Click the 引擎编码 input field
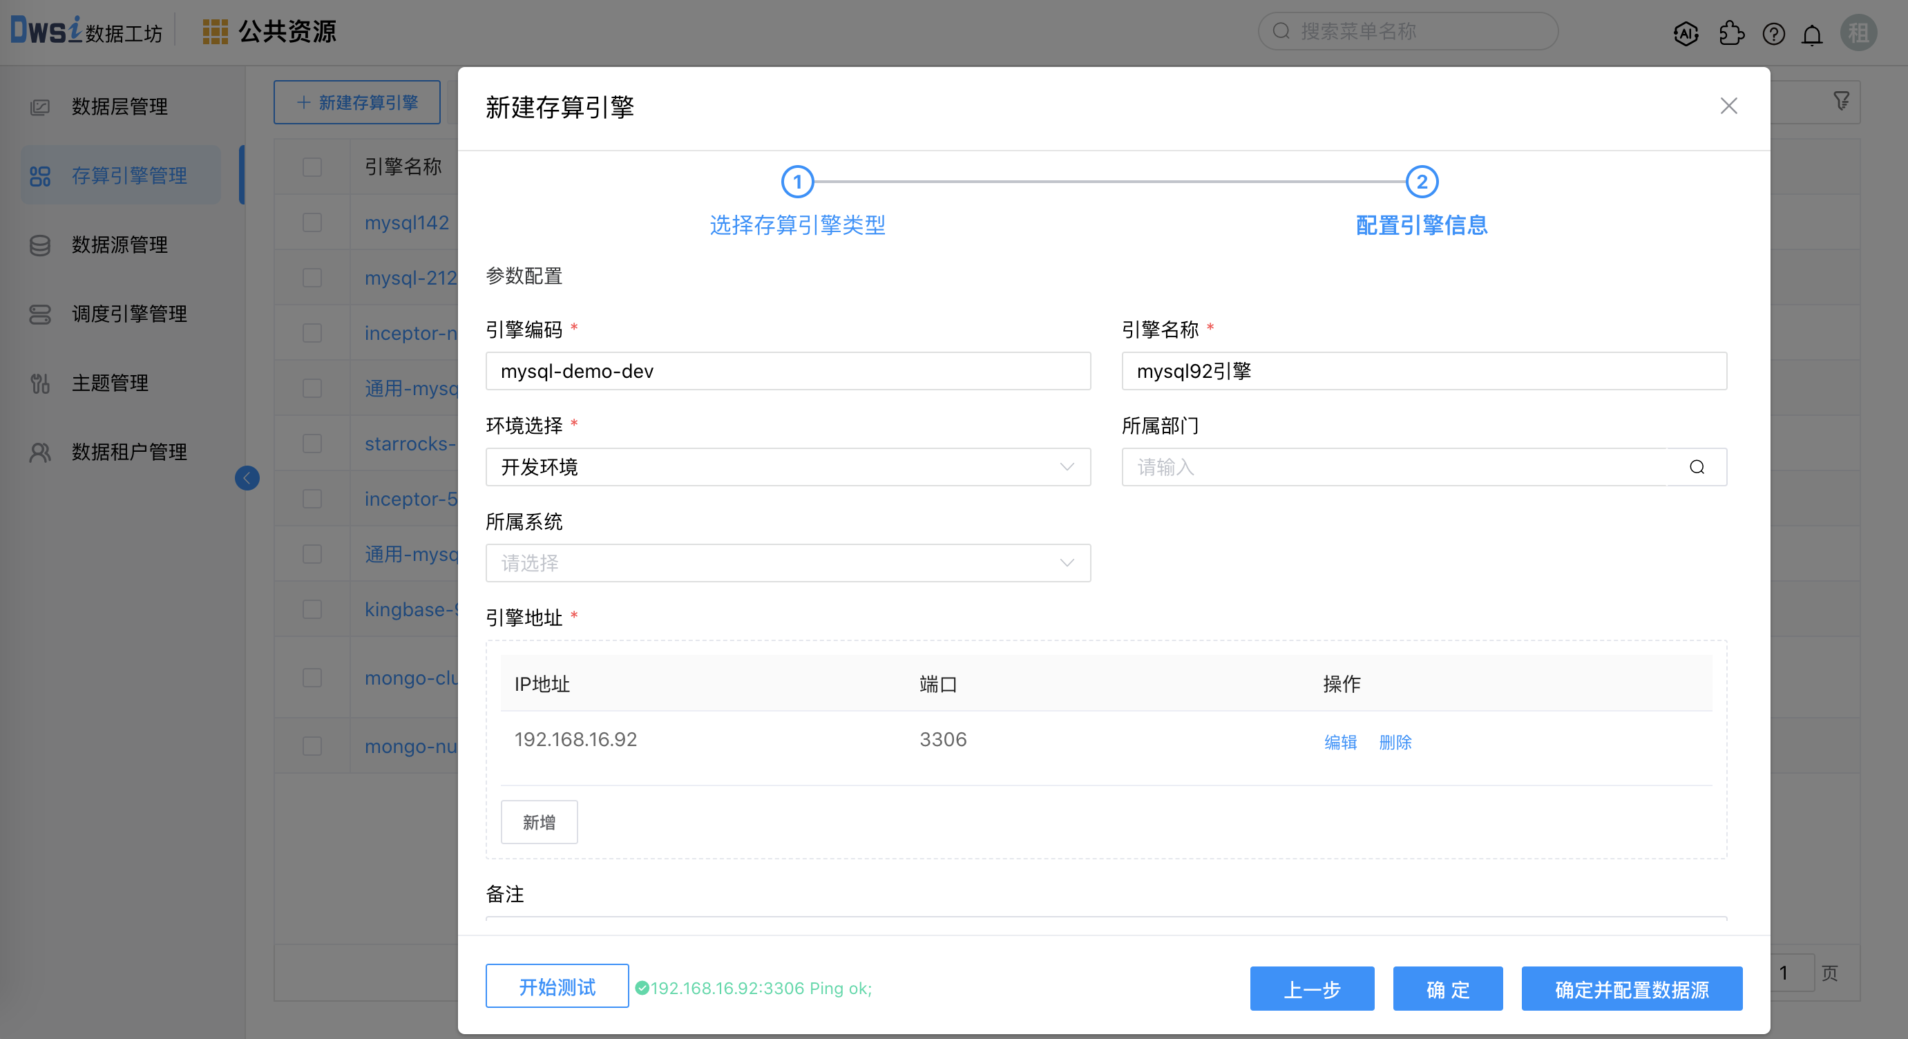The height and width of the screenshot is (1039, 1908). [x=788, y=371]
